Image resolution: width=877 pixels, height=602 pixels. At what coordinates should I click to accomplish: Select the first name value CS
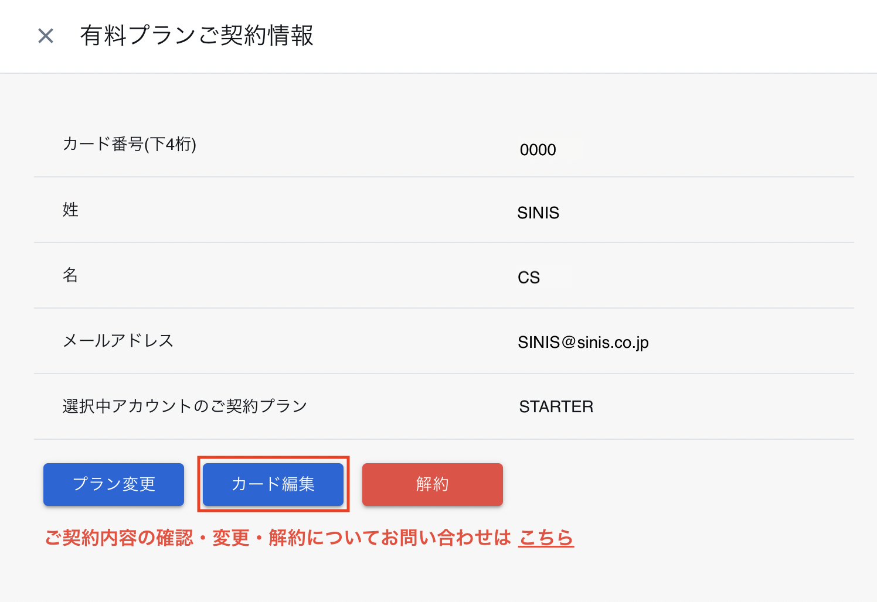tap(529, 278)
